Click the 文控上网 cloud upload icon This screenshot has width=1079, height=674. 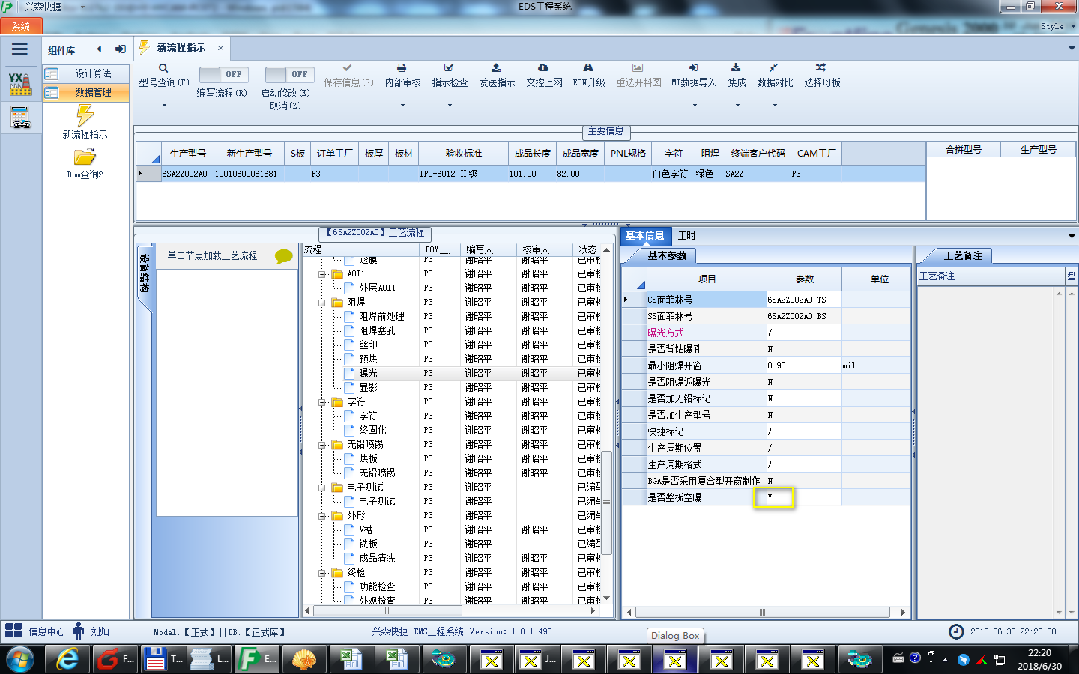click(x=543, y=67)
